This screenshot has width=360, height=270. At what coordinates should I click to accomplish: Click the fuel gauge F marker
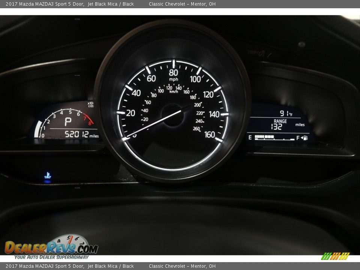298,138
